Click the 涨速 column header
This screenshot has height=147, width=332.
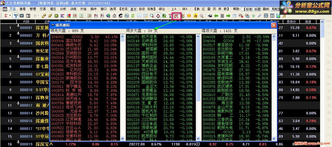pos(308,22)
